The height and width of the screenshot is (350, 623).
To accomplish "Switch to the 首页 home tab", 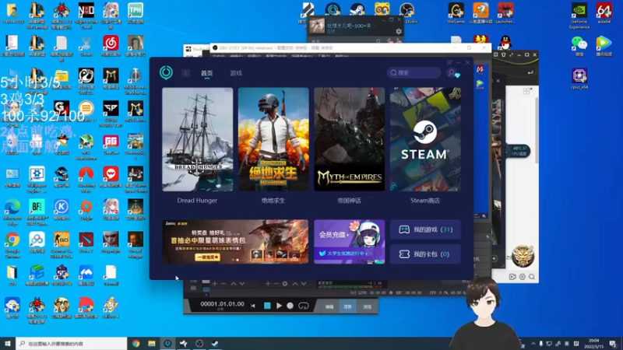I will tap(206, 73).
